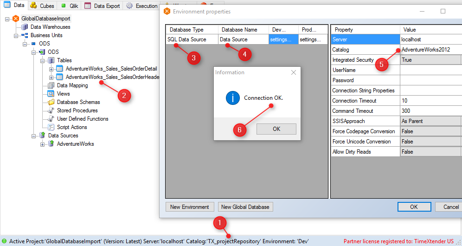
Task: Collapse the ODS staging database node
Action: pos(33,52)
